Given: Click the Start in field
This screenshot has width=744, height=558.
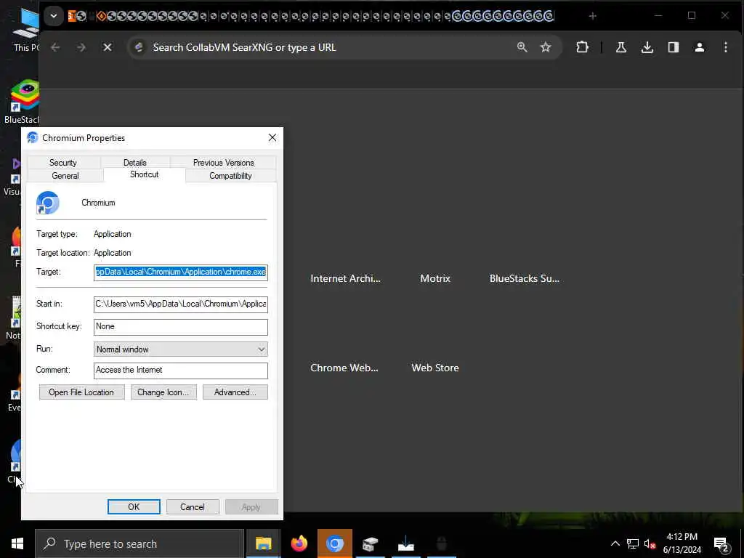Looking at the screenshot, I should [181, 304].
